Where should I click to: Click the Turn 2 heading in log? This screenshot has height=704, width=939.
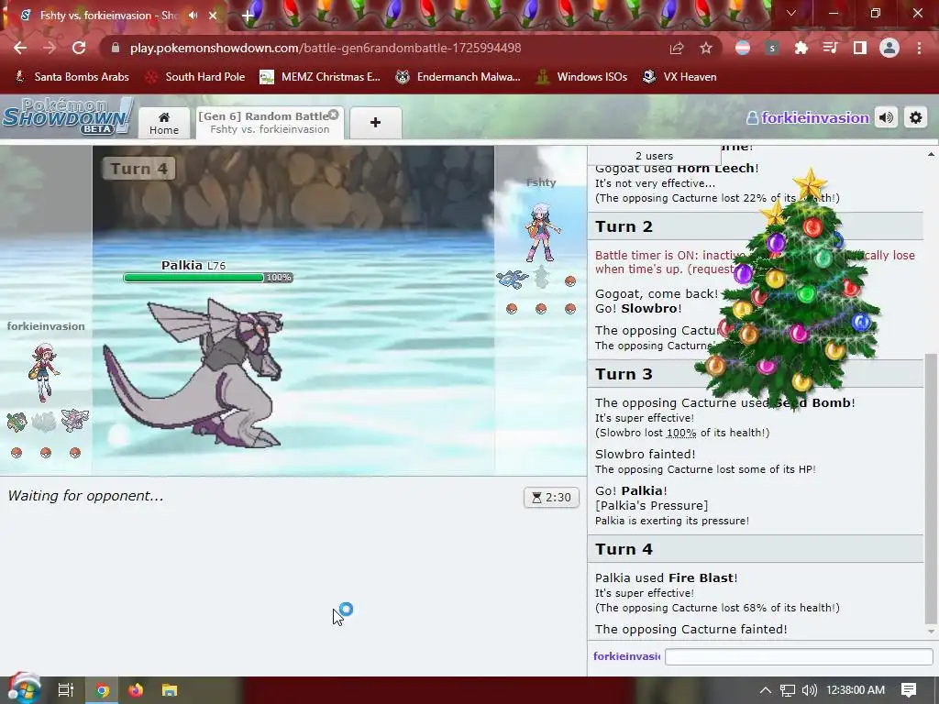pyautogui.click(x=624, y=227)
